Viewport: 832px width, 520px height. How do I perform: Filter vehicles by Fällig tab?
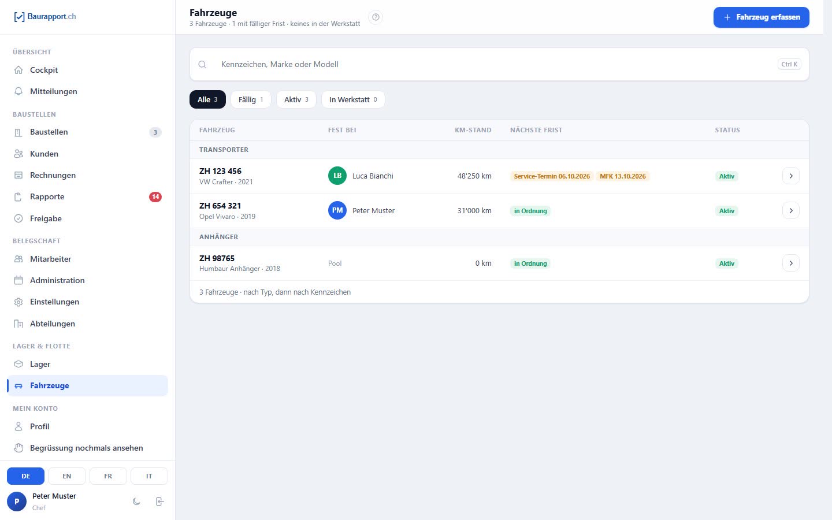251,99
